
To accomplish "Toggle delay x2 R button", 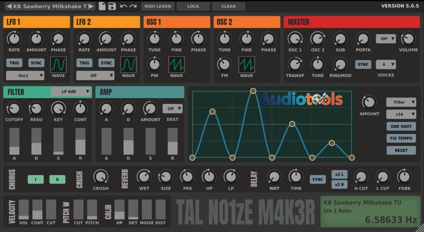I will pos(340,185).
